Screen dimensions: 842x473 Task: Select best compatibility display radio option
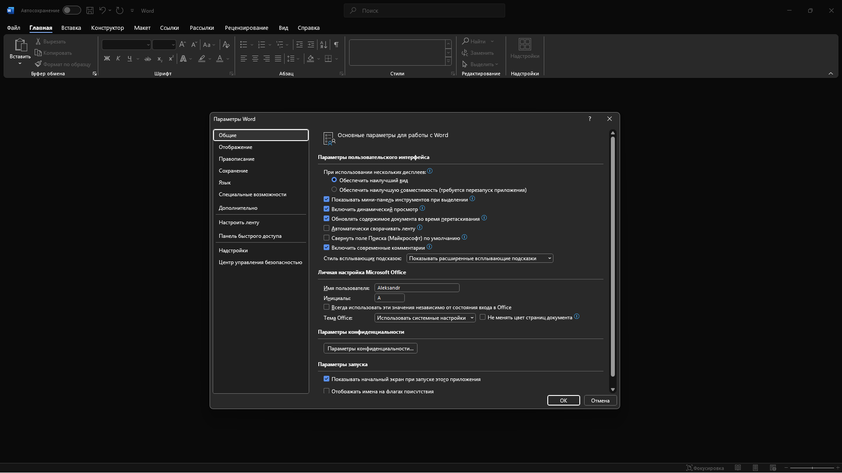(334, 190)
